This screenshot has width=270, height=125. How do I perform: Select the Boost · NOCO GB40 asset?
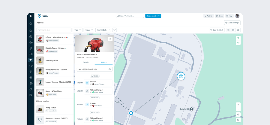pyautogui.click(x=54, y=93)
